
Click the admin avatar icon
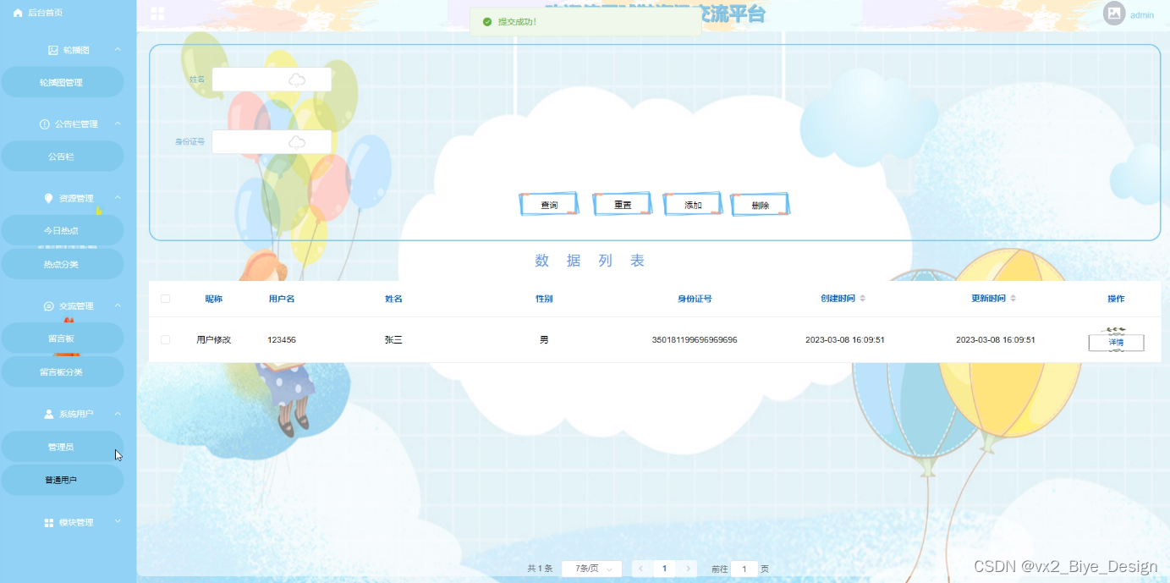(1114, 14)
